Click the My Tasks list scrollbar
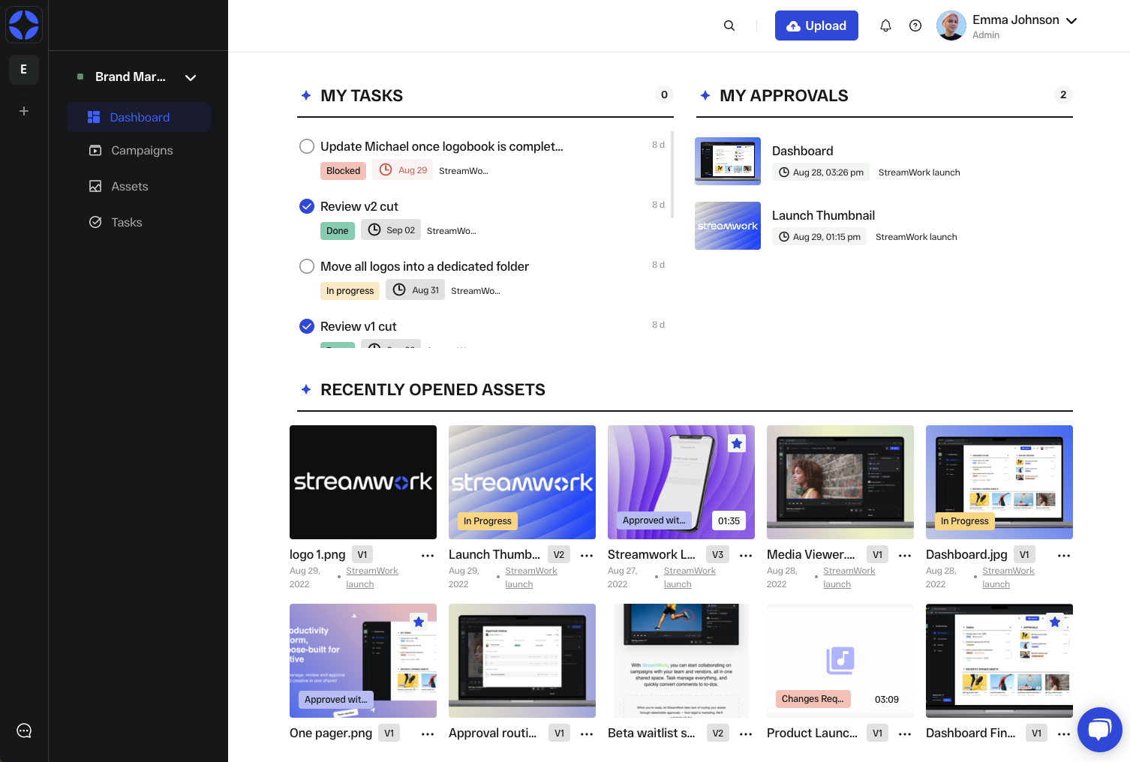This screenshot has height=762, width=1130. pyautogui.click(x=672, y=175)
